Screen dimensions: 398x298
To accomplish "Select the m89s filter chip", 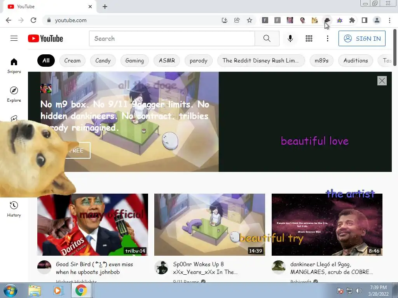I will click(x=321, y=61).
